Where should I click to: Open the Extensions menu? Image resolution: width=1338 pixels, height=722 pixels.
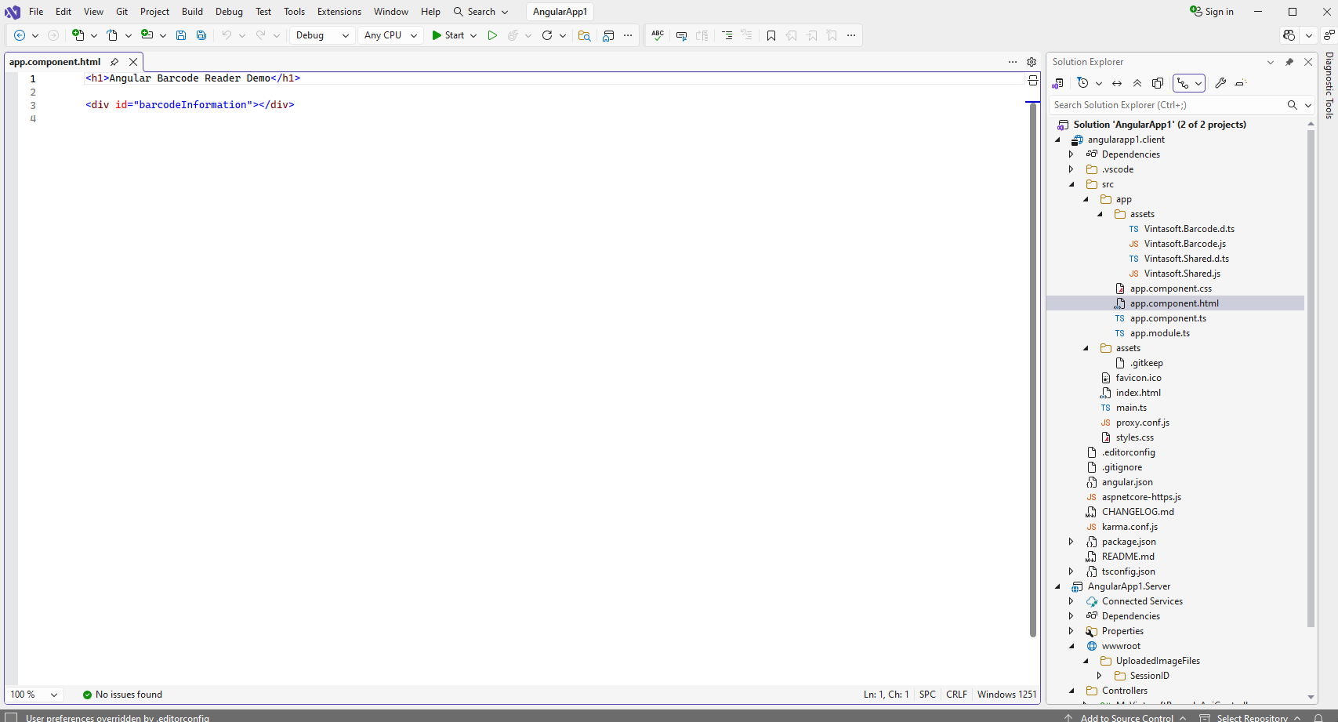click(339, 12)
